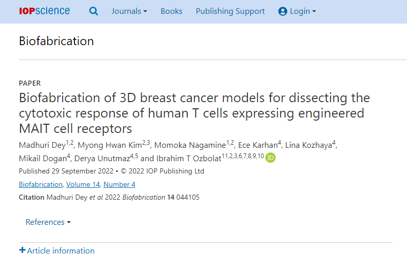Image resolution: width=407 pixels, height=271 pixels.
Task: Open the search magnifier icon
Action: click(x=93, y=11)
